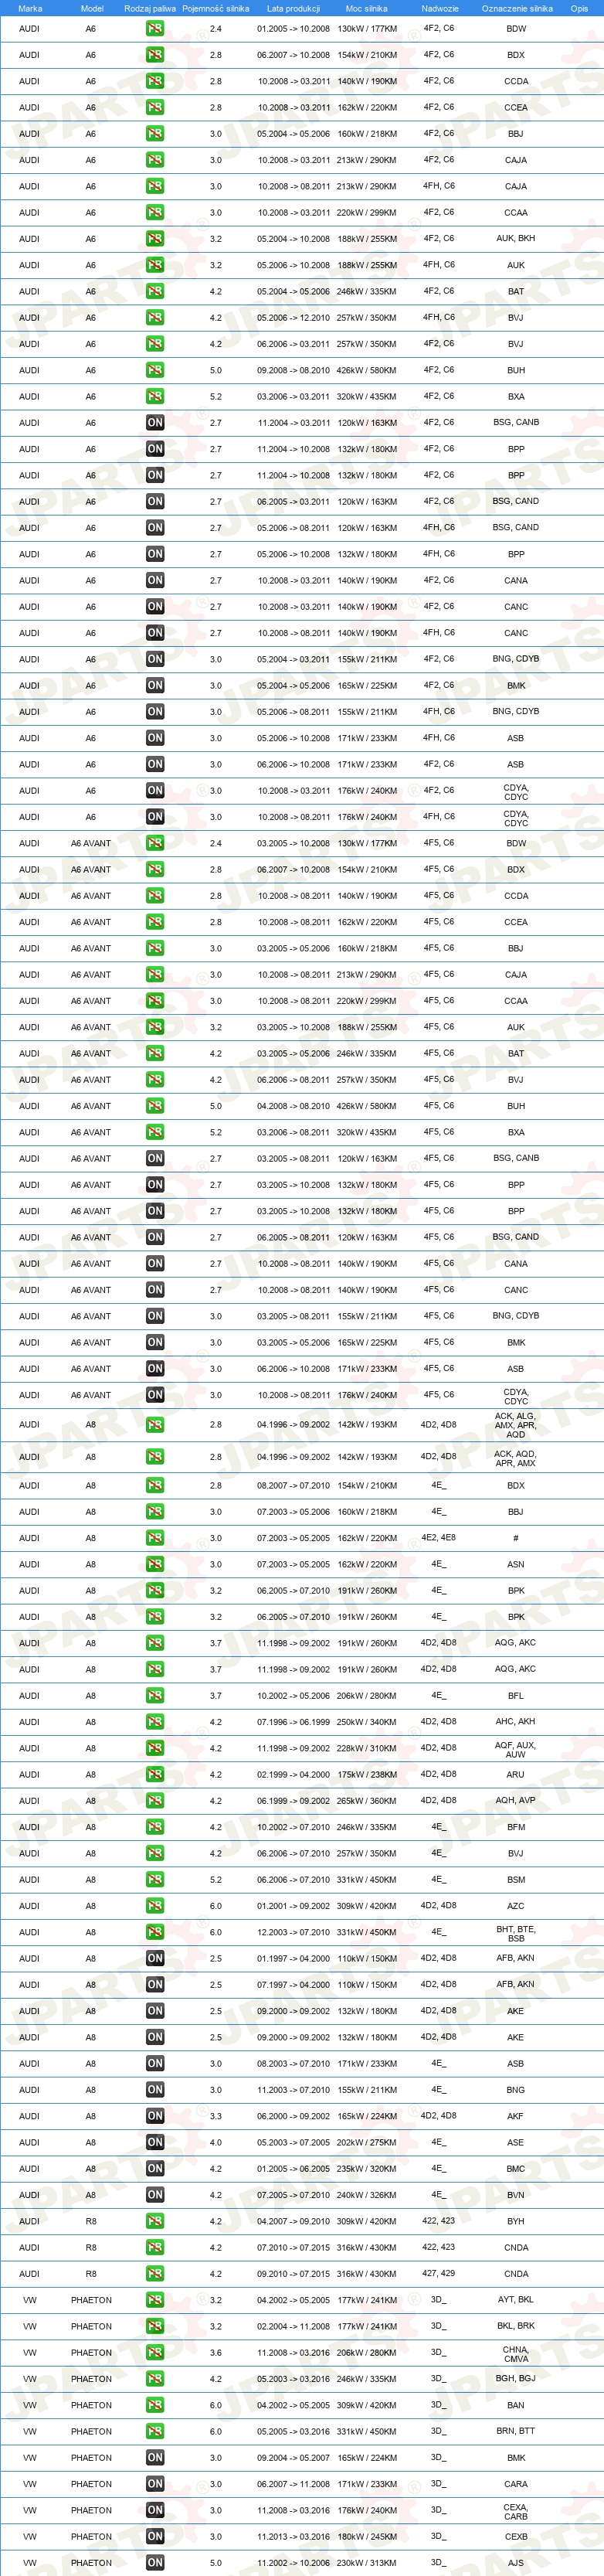This screenshot has width=604, height=2576.
Task: Click petrol icon in A8 BSM 5.2 row
Action: coord(155,1880)
